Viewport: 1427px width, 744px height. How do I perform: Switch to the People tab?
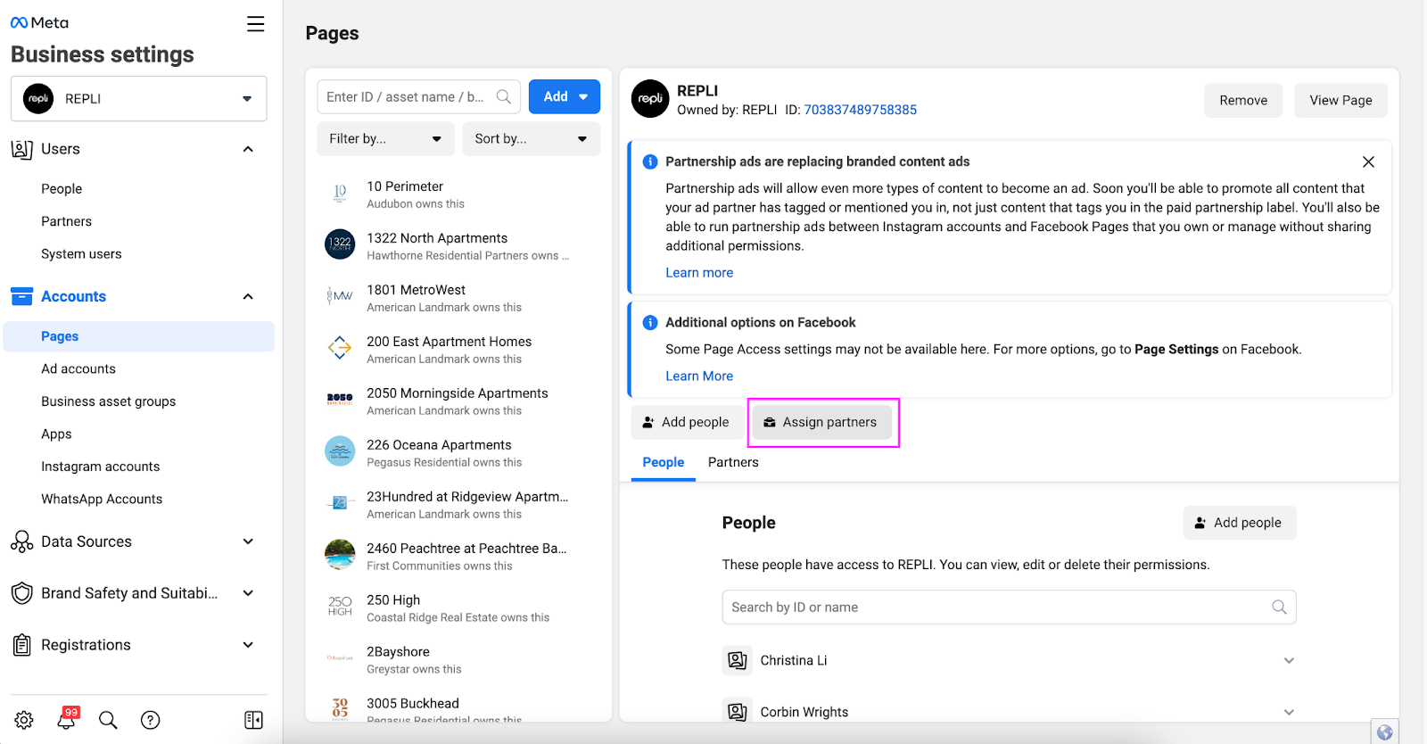click(664, 462)
